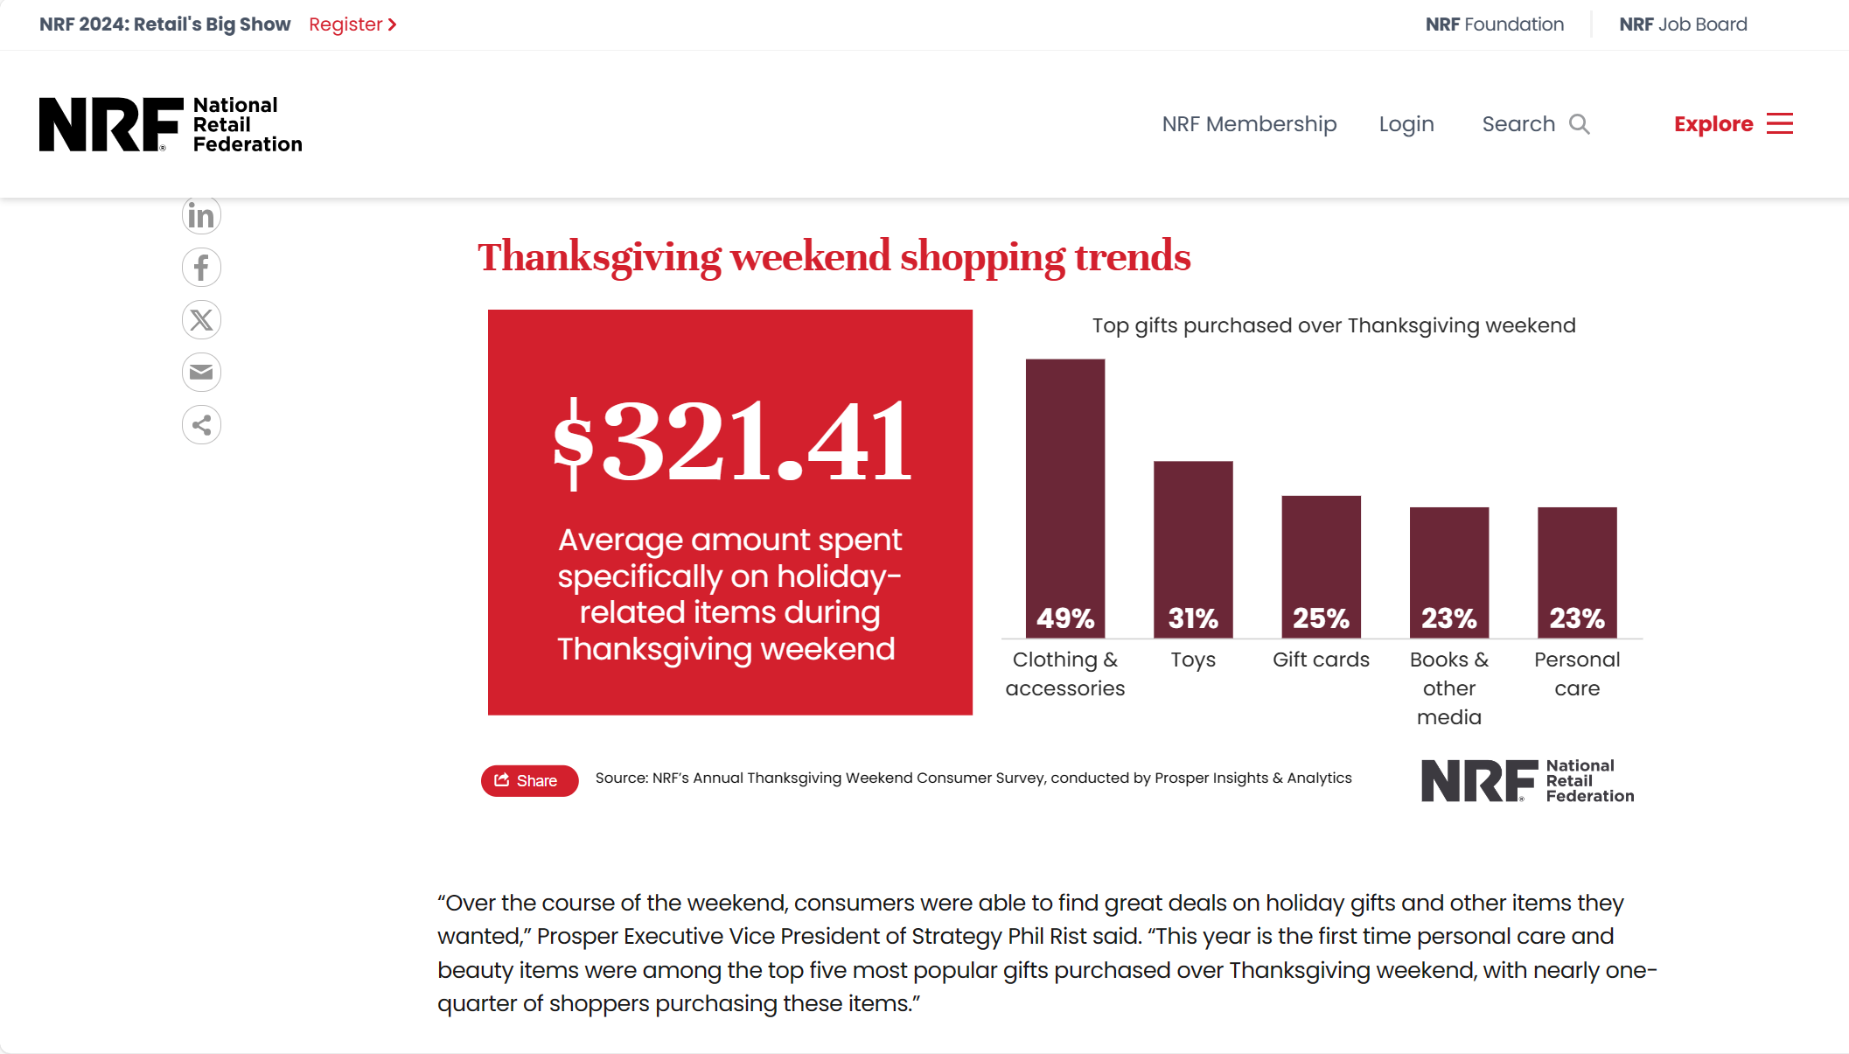Open NRF Membership menu item

click(x=1249, y=124)
